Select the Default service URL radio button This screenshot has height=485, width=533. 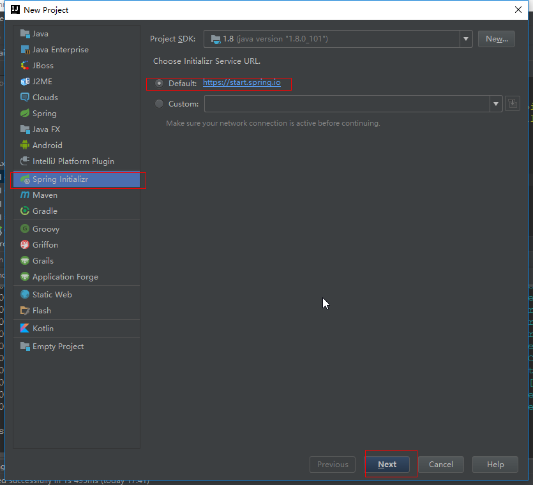159,83
